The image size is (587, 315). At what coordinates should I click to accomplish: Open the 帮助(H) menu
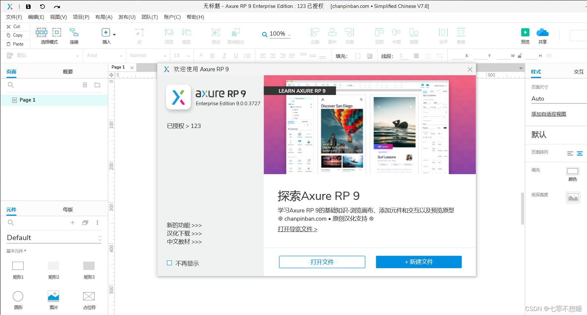[x=195, y=17]
